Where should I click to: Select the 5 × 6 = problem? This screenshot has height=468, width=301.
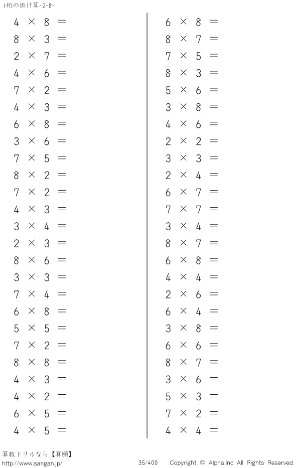point(192,90)
